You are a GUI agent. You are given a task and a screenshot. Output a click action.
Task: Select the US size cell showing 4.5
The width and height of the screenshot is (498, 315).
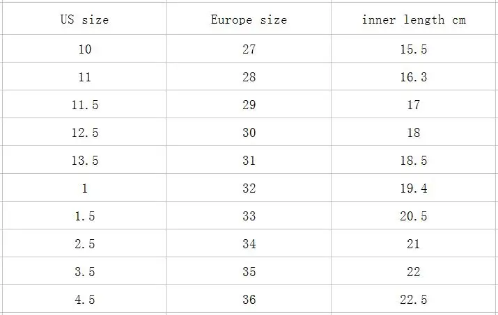(85, 299)
